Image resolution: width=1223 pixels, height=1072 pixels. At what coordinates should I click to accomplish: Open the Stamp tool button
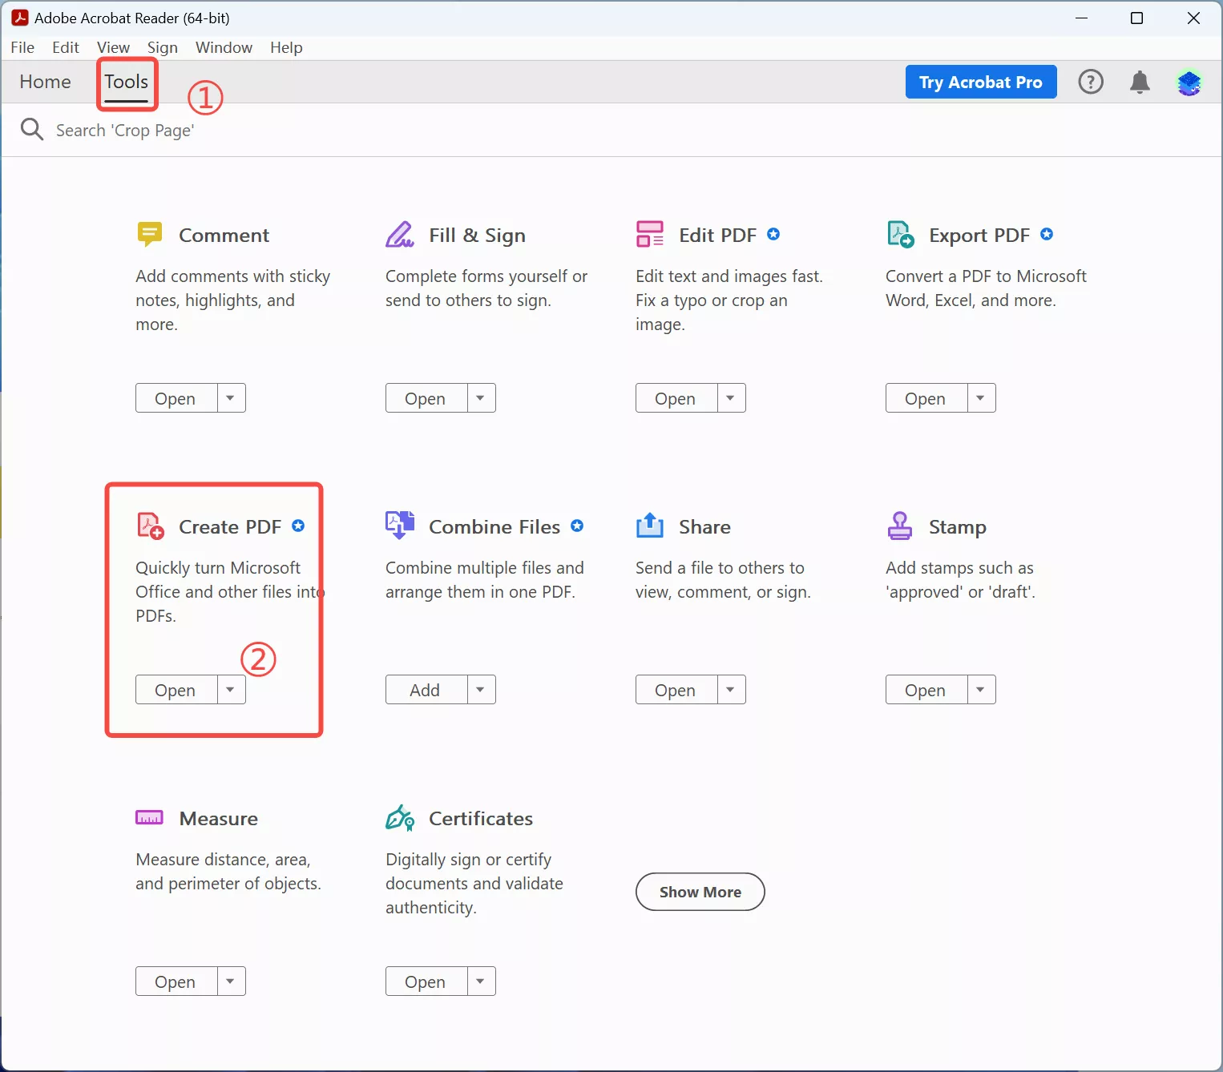point(926,690)
